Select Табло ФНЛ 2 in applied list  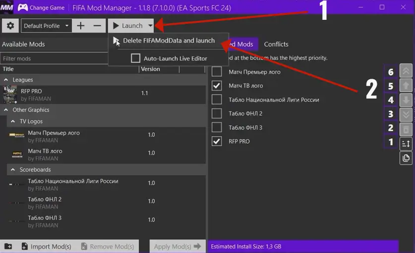245,113
